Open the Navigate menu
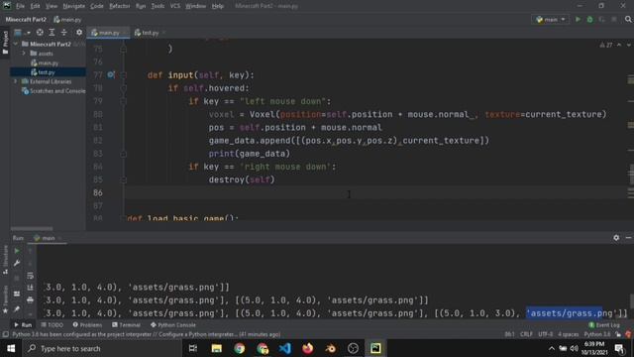Image resolution: width=634 pixels, height=357 pixels. pyautogui.click(x=74, y=6)
